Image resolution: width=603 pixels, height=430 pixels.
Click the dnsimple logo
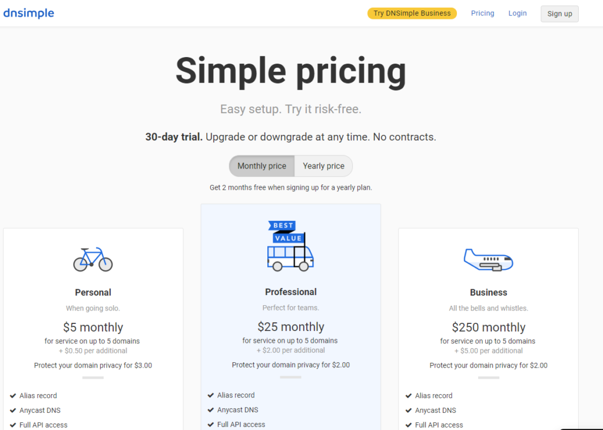pos(29,13)
